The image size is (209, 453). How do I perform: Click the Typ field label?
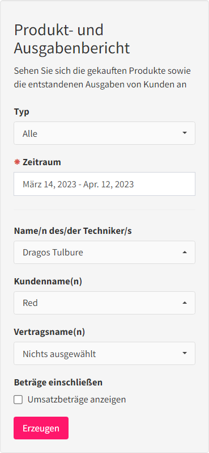pyautogui.click(x=22, y=112)
